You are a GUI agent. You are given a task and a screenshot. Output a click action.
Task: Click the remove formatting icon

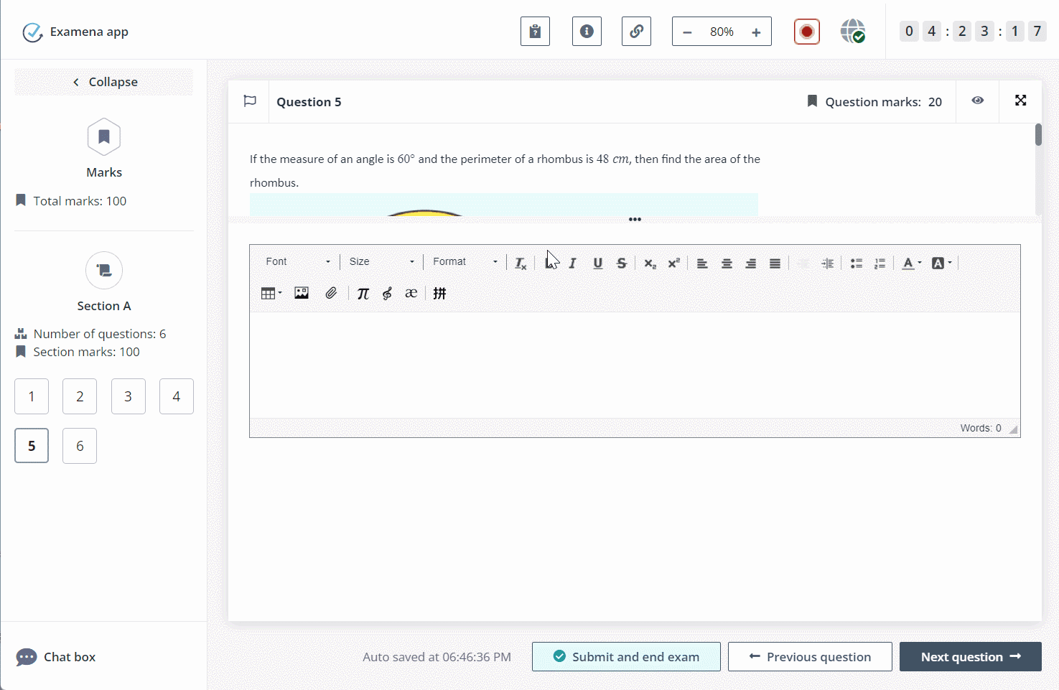(x=521, y=264)
